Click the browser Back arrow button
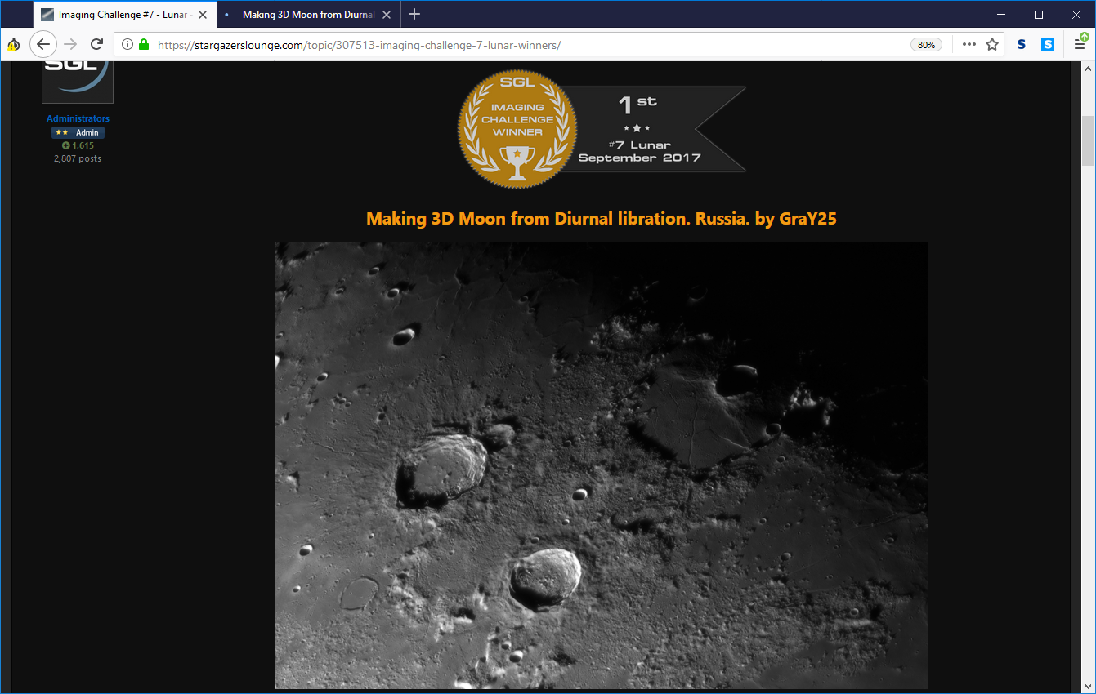Screen dimensions: 1096x694 (x=43, y=45)
